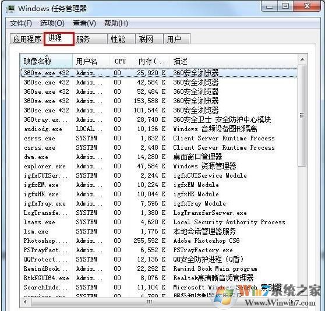This screenshot has height=311, width=325.
Task: Switch to the 联网 tab
Action: click(x=150, y=39)
